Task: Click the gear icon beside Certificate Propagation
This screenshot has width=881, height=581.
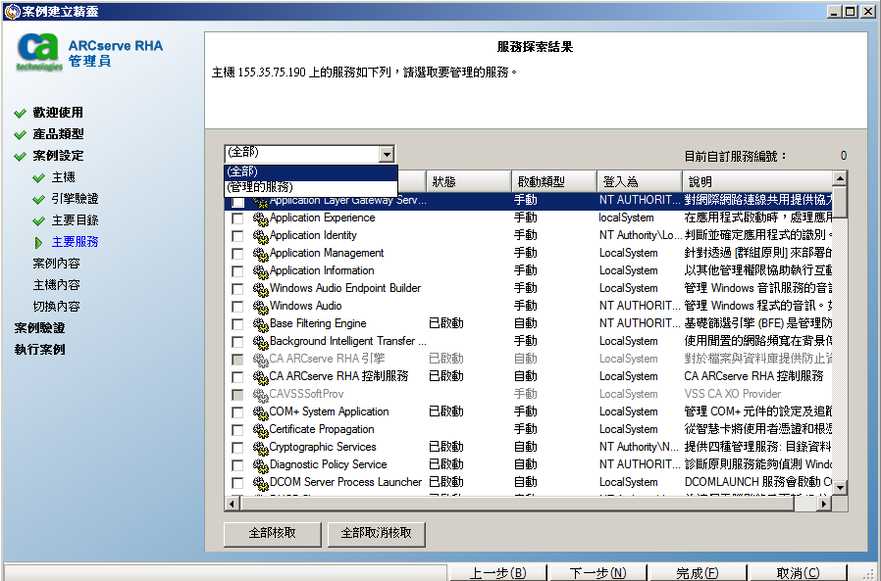Action: tap(260, 430)
